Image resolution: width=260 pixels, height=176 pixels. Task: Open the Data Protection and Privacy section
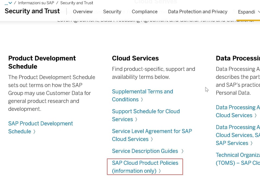pos(198,12)
